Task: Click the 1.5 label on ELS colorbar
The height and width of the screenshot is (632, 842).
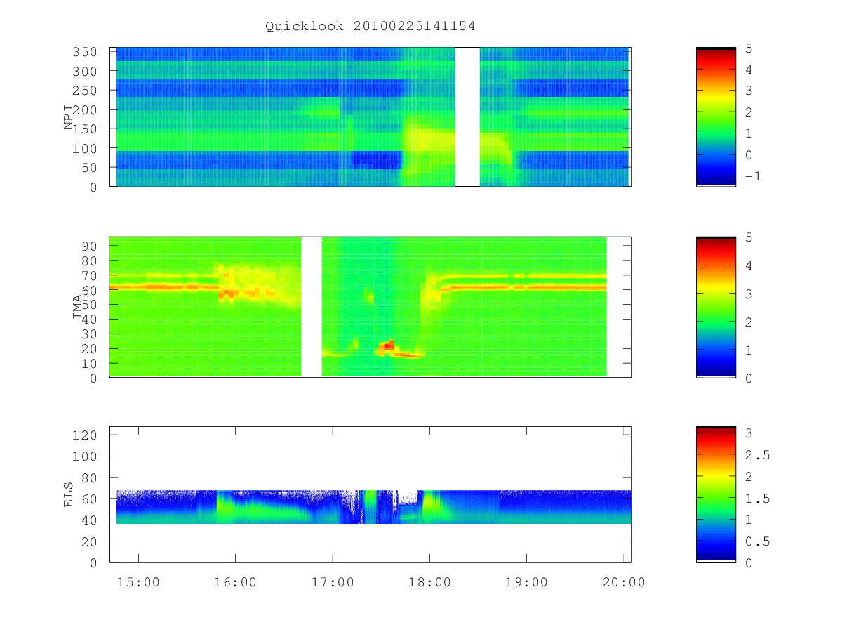Action: point(756,499)
